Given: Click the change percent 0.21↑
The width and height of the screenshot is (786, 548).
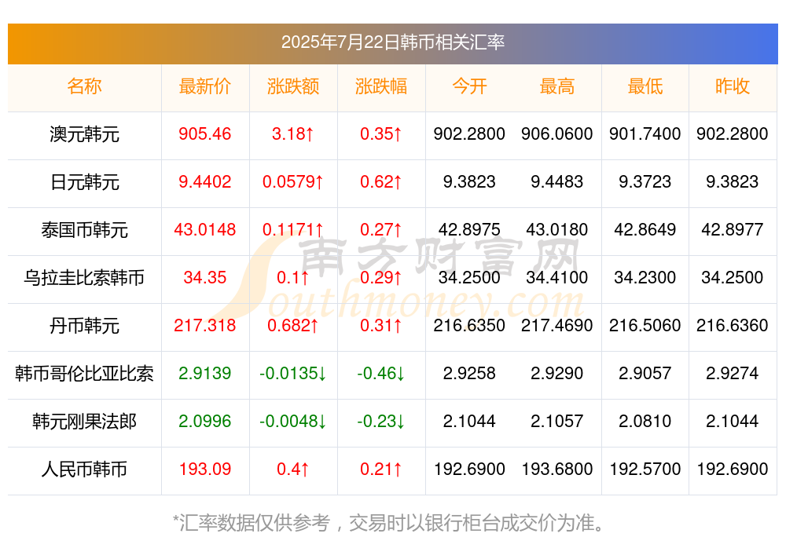Looking at the screenshot, I should coord(381,469).
